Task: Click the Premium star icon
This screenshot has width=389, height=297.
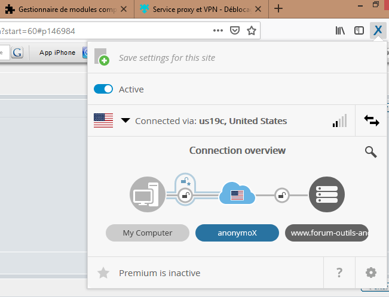Action: (103, 273)
